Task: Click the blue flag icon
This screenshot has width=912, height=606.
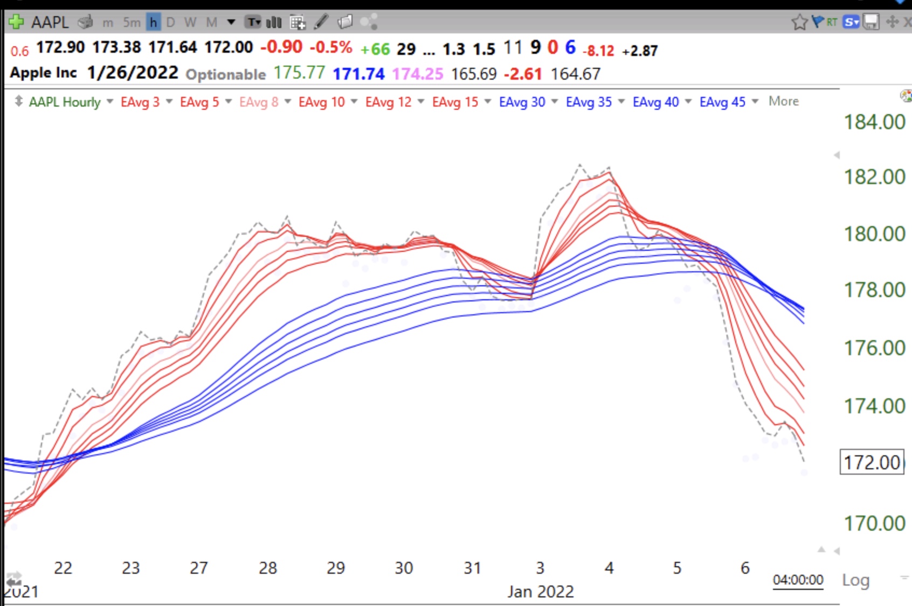Action: [818, 22]
